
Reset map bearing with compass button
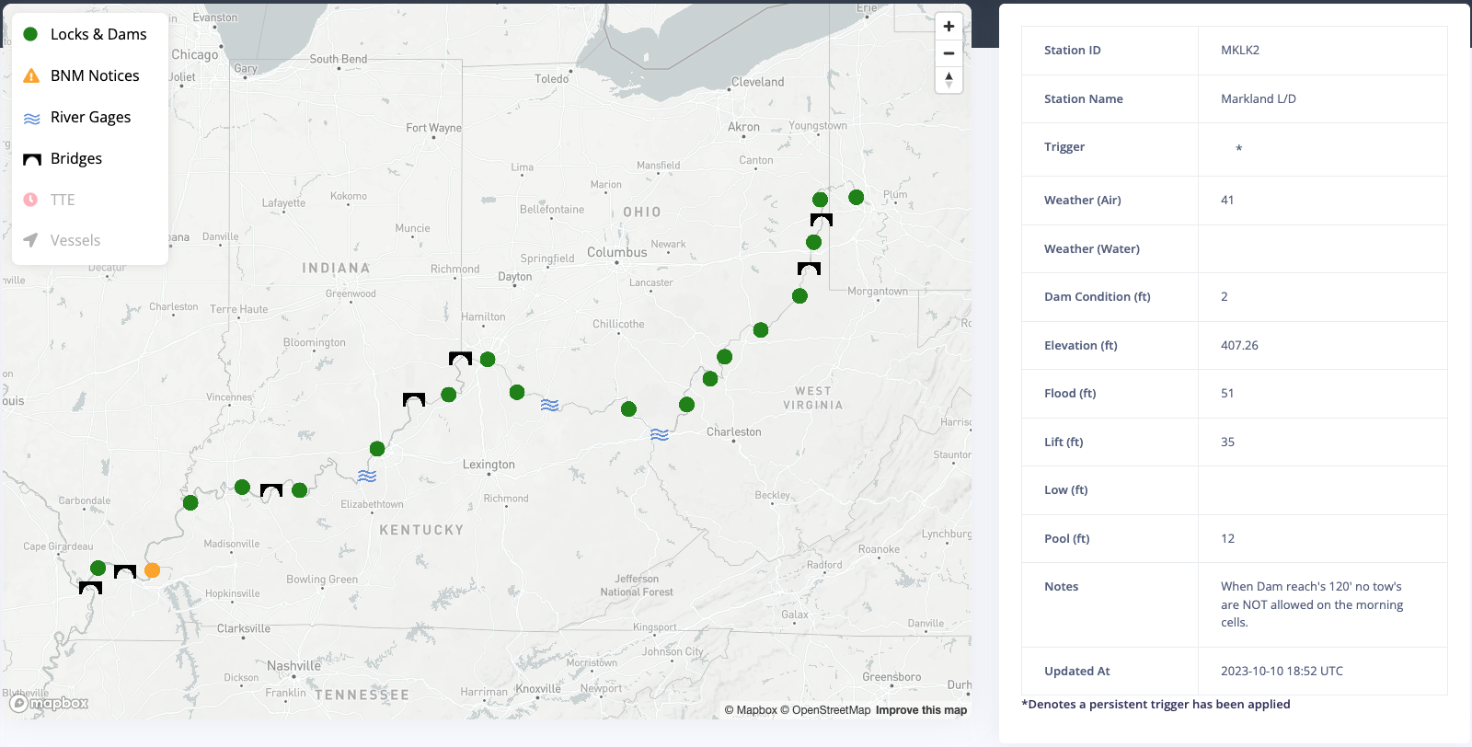coord(949,80)
